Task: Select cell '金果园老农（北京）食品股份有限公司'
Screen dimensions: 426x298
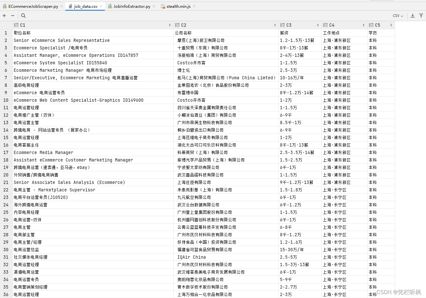Action: (x=226, y=85)
